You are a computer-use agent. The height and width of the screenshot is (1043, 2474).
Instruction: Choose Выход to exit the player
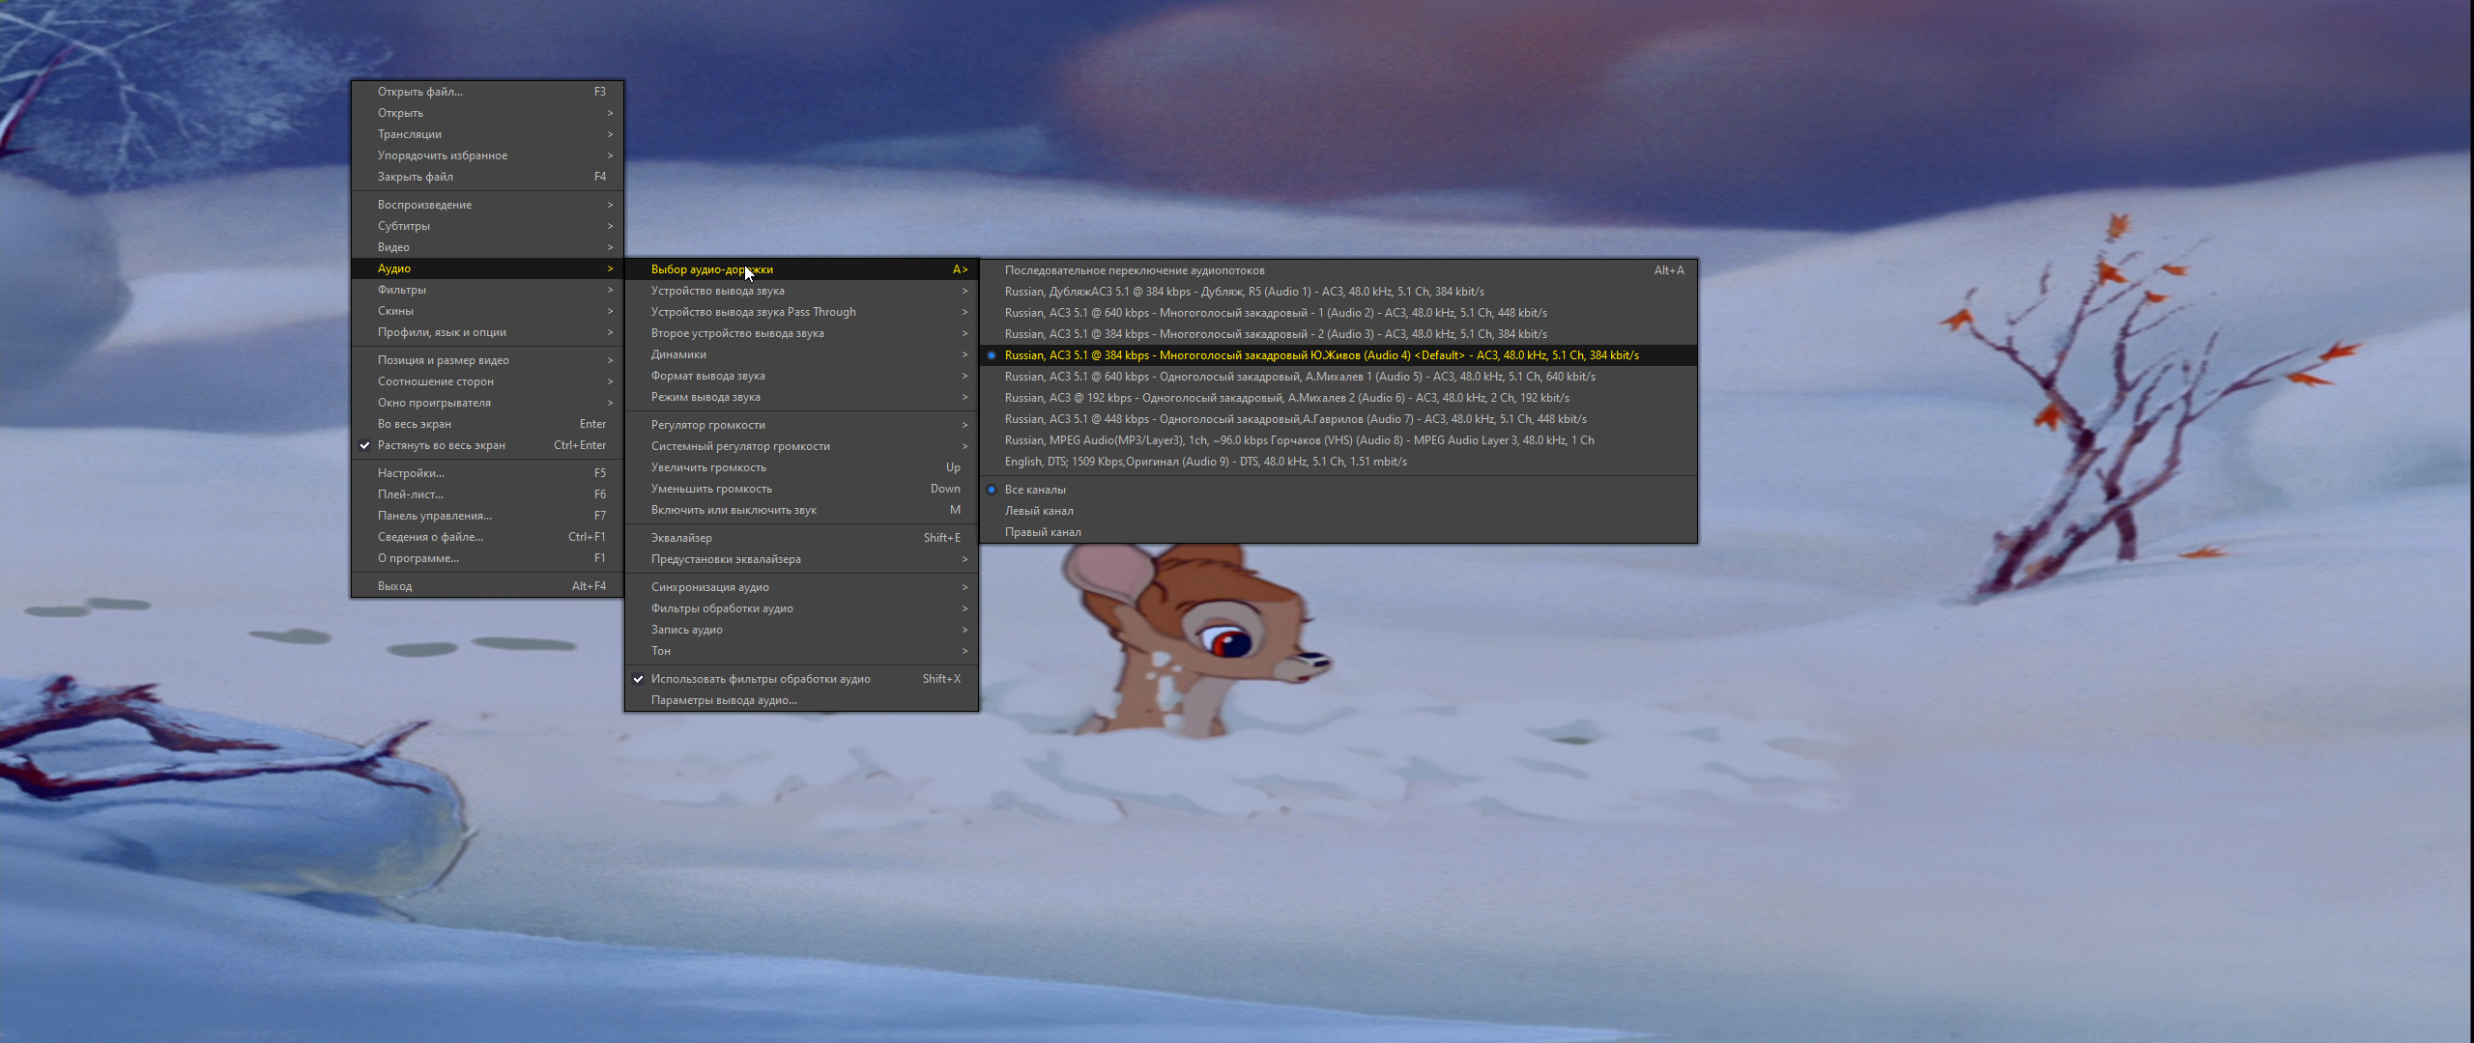coord(394,586)
